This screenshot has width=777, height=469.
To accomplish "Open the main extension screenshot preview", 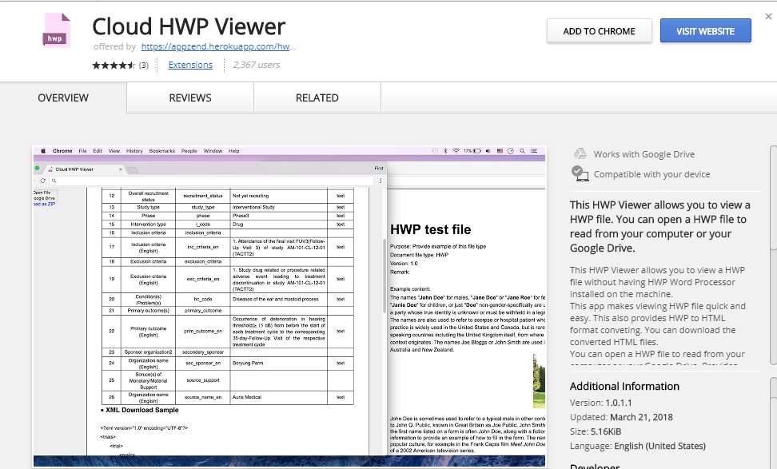I will [289, 307].
